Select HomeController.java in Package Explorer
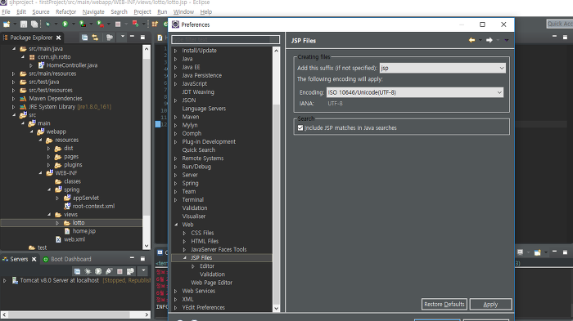Screen dimensions: 573x321 point(72,65)
